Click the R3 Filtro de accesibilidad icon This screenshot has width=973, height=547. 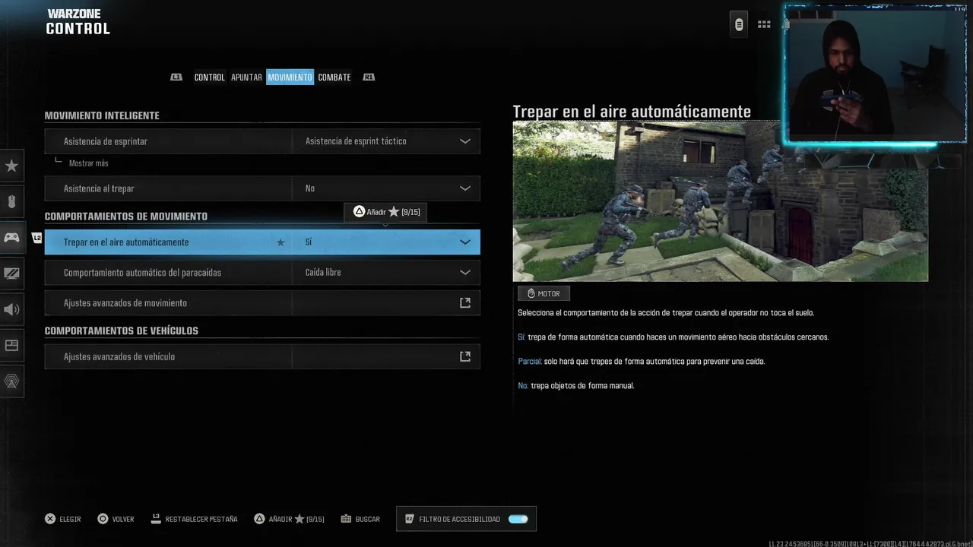409,519
